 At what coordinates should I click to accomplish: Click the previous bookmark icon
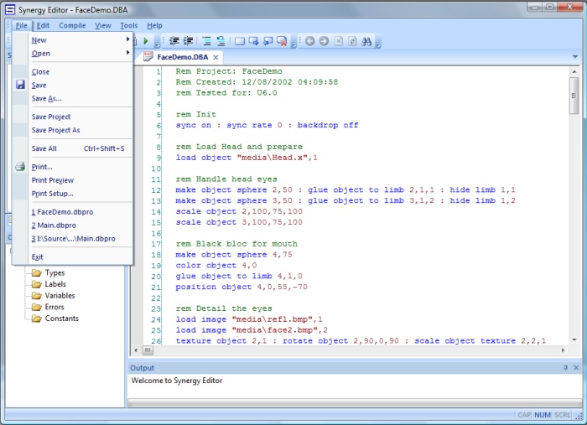pyautogui.click(x=268, y=41)
